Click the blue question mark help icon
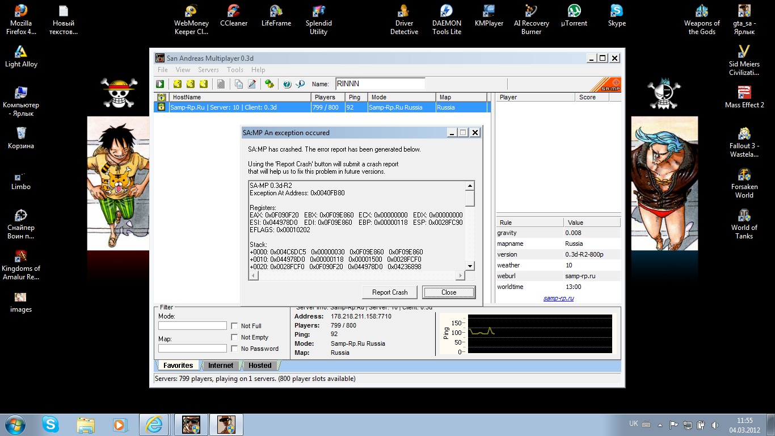This screenshot has height=436, width=775. click(x=287, y=84)
